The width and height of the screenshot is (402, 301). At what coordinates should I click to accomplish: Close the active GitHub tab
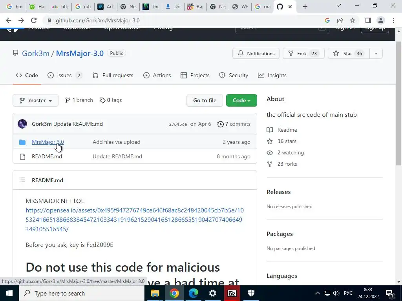pyautogui.click(x=290, y=7)
